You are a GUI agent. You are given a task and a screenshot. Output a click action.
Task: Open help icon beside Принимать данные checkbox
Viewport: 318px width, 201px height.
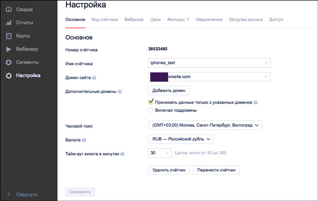(256, 103)
